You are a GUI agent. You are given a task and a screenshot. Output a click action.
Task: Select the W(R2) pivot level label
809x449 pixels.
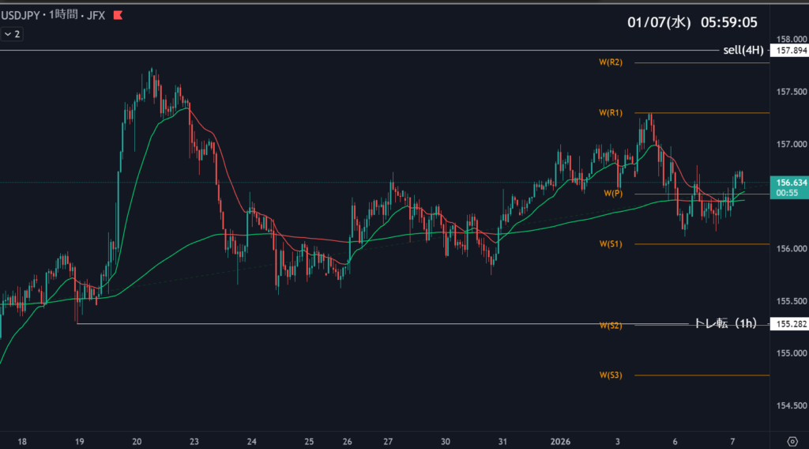[611, 62]
